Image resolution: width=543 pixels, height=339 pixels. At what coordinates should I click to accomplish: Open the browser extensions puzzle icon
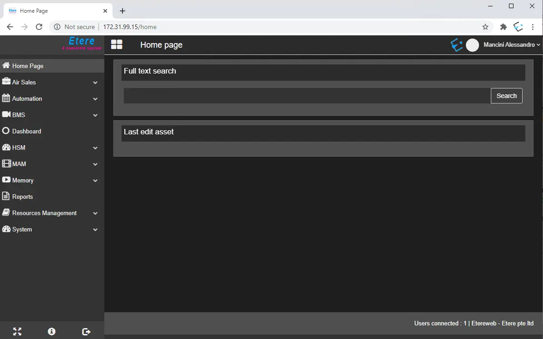pyautogui.click(x=503, y=27)
